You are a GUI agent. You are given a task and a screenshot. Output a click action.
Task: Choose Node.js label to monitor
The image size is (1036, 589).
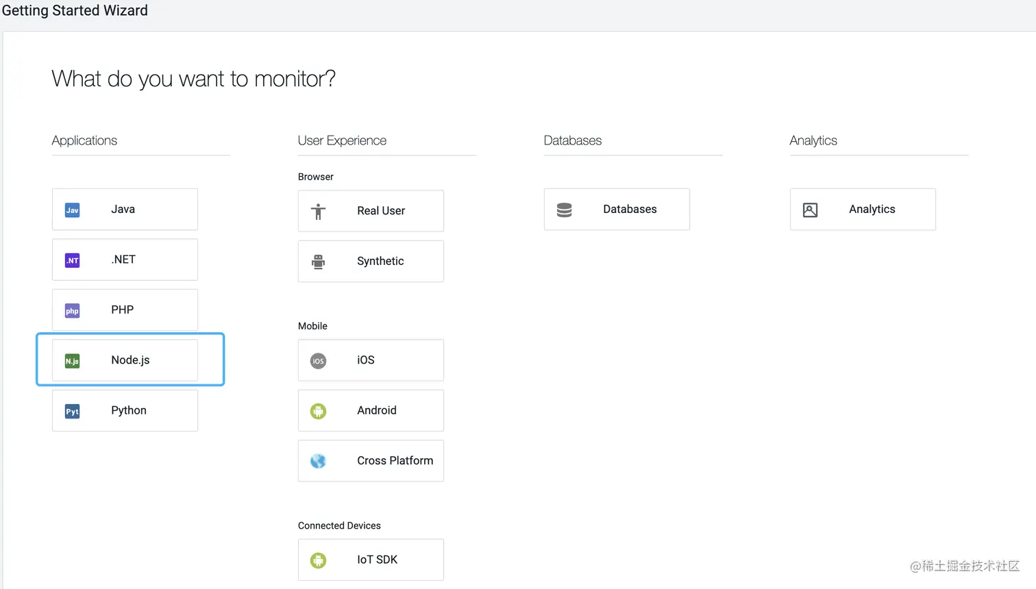click(130, 360)
